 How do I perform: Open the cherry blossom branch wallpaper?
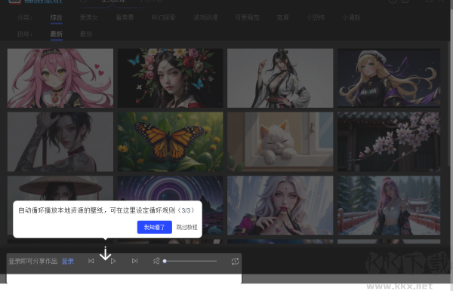pos(389,142)
